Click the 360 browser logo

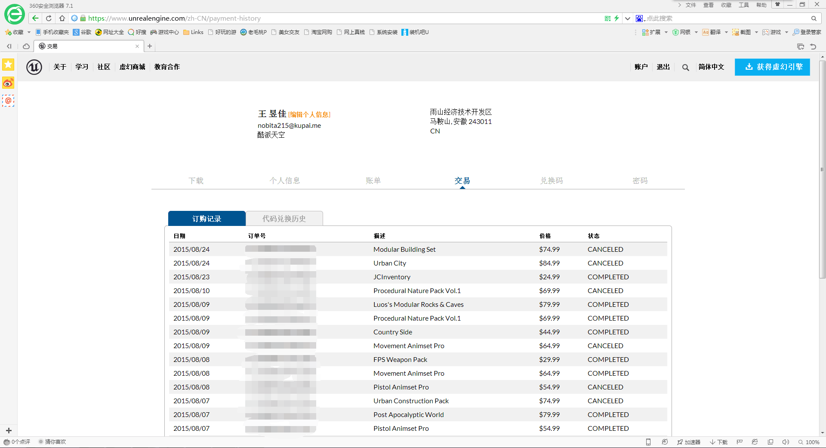[x=14, y=15]
